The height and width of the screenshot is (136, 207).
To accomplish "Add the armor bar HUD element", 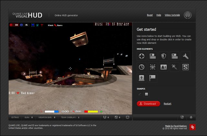I will click(x=175, y=56).
